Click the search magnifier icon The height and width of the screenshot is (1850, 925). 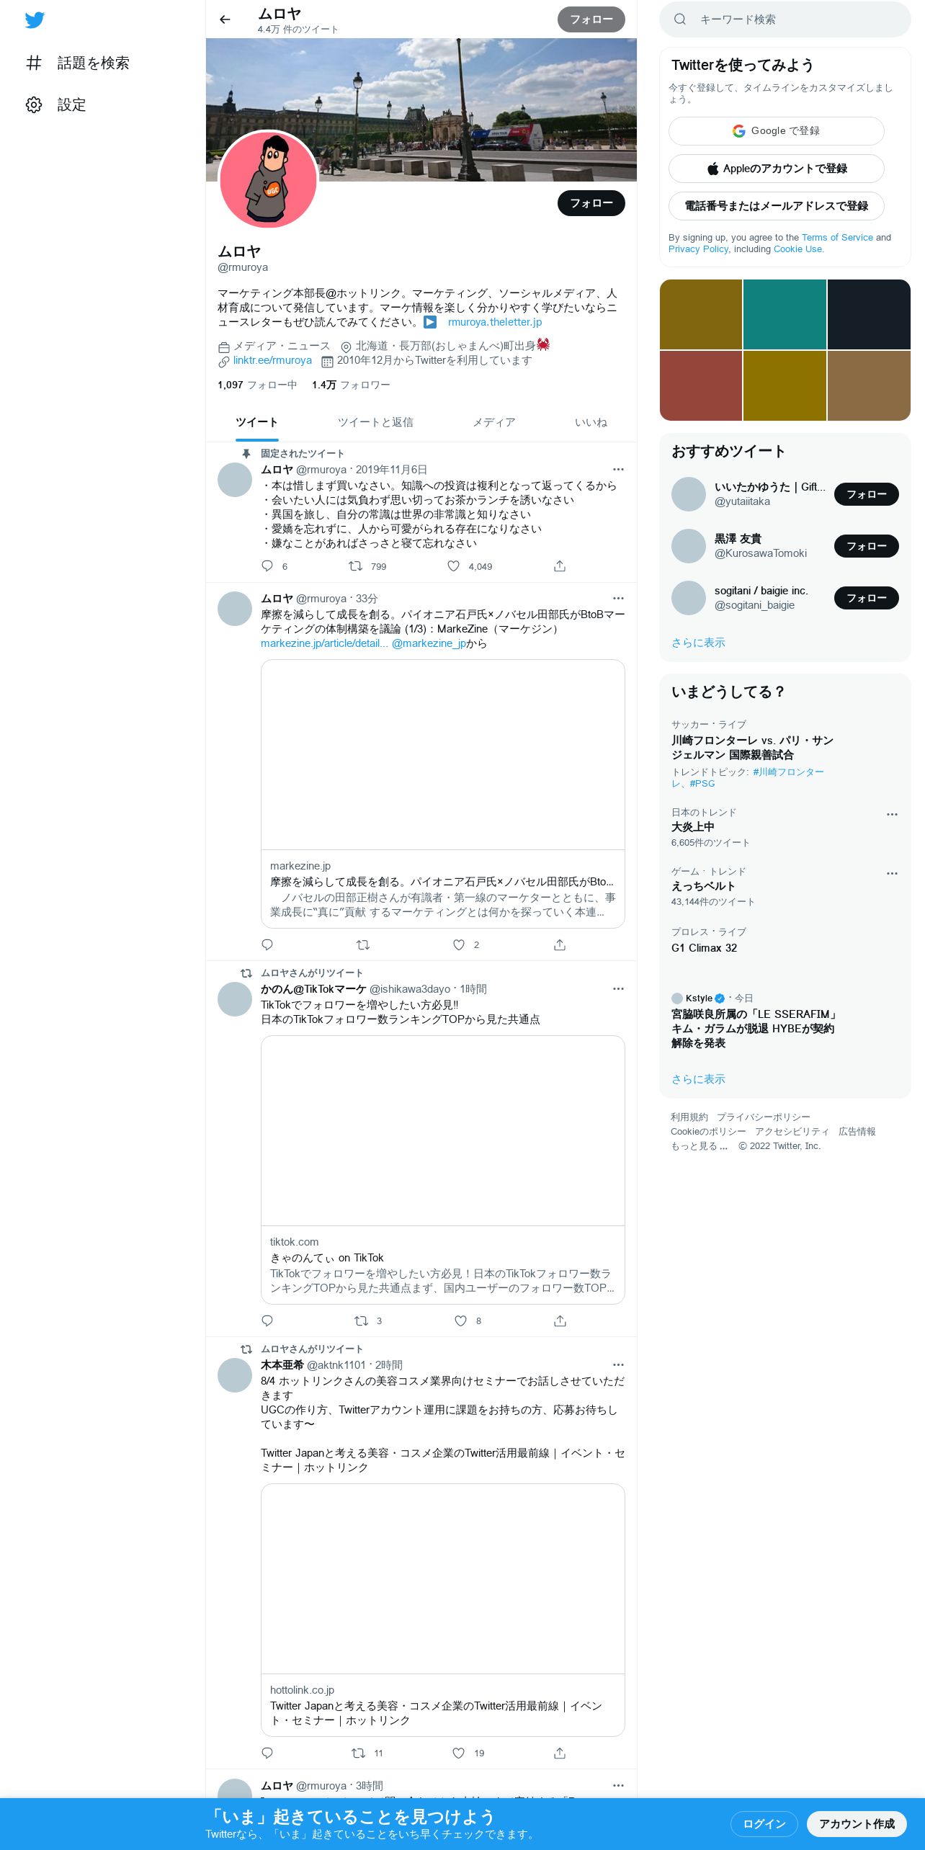pyautogui.click(x=680, y=19)
